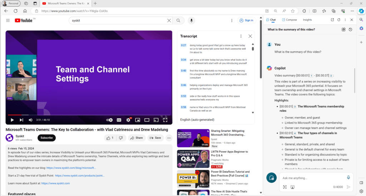
Task: Switch to the Insights tab in Copilot
Action: pyautogui.click(x=307, y=20)
